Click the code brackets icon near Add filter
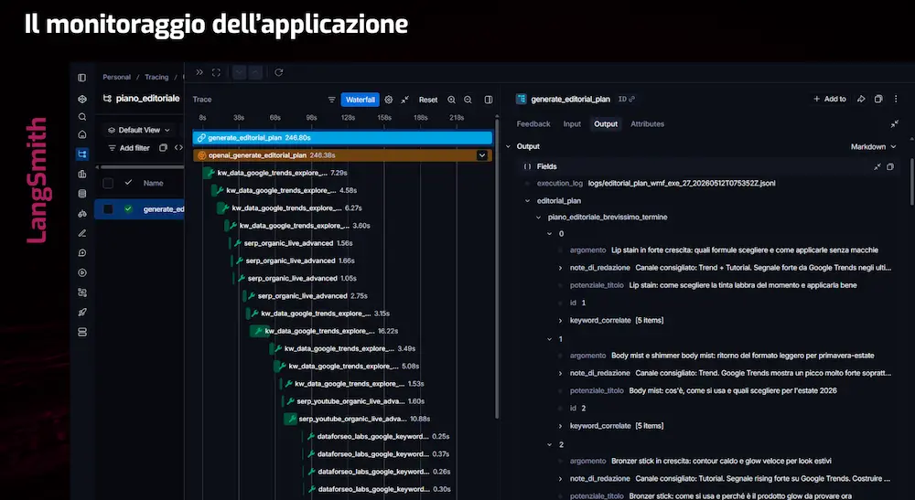Viewport: 915px width, 500px height. coord(178,147)
